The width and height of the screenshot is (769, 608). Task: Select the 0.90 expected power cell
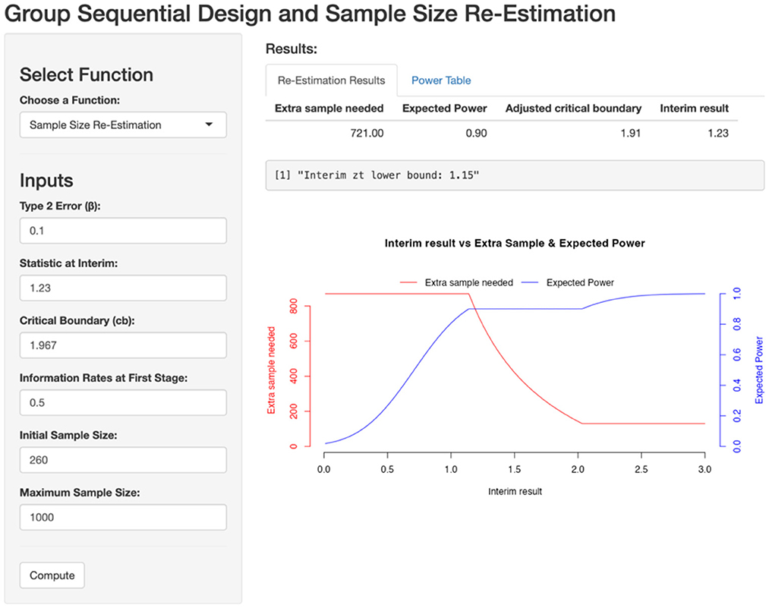click(x=476, y=134)
